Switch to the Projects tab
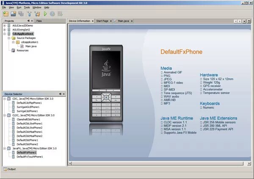 pos(9,21)
